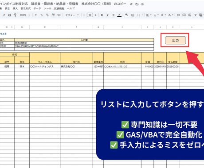The width and height of the screenshot is (204, 168).
Task: Open the text color picker
Action: pos(119,15)
